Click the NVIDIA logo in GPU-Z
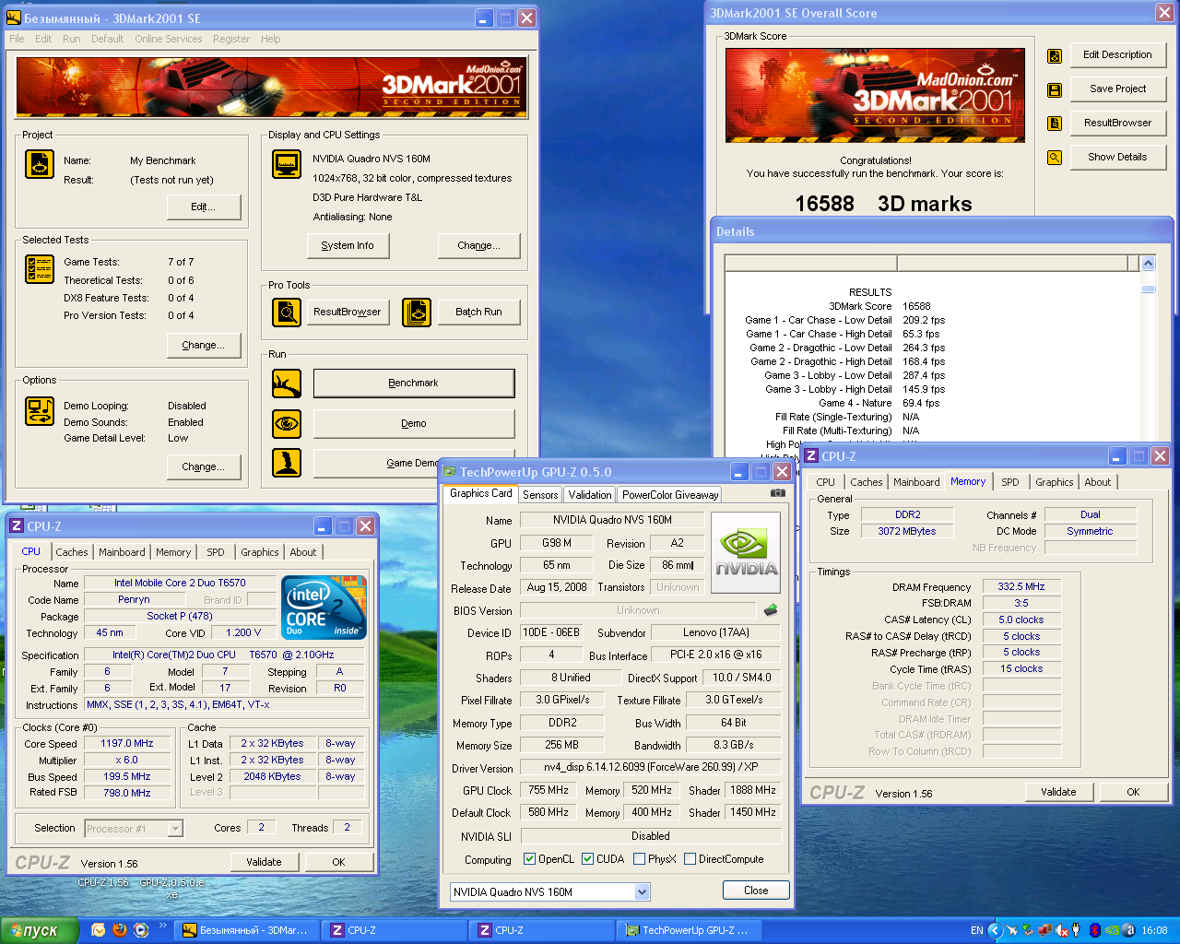 click(x=746, y=551)
